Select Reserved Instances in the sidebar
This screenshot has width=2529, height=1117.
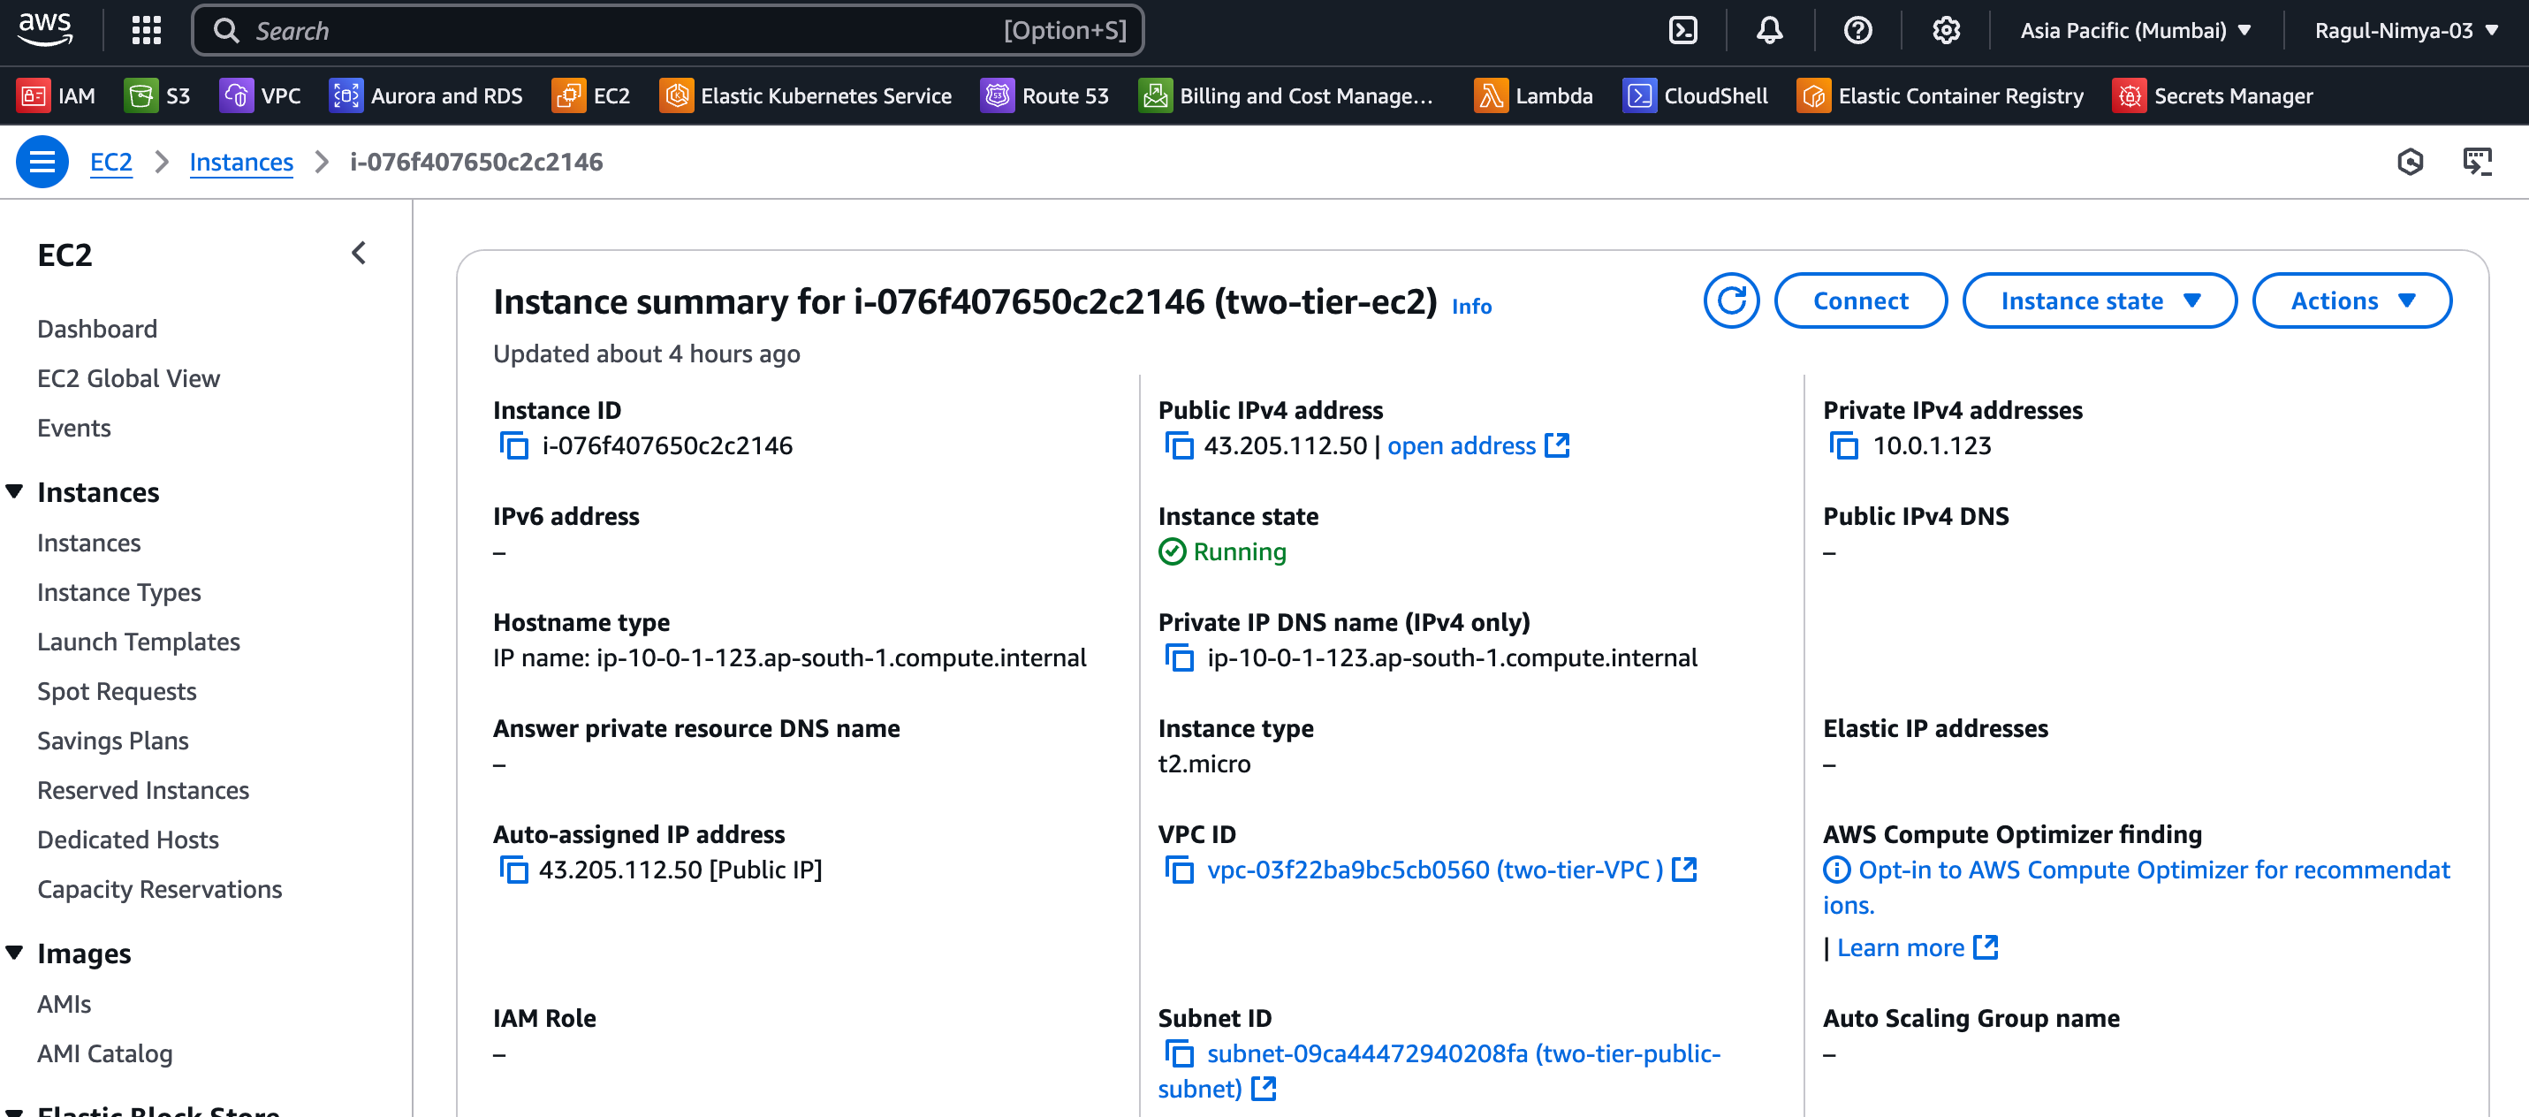tap(143, 790)
